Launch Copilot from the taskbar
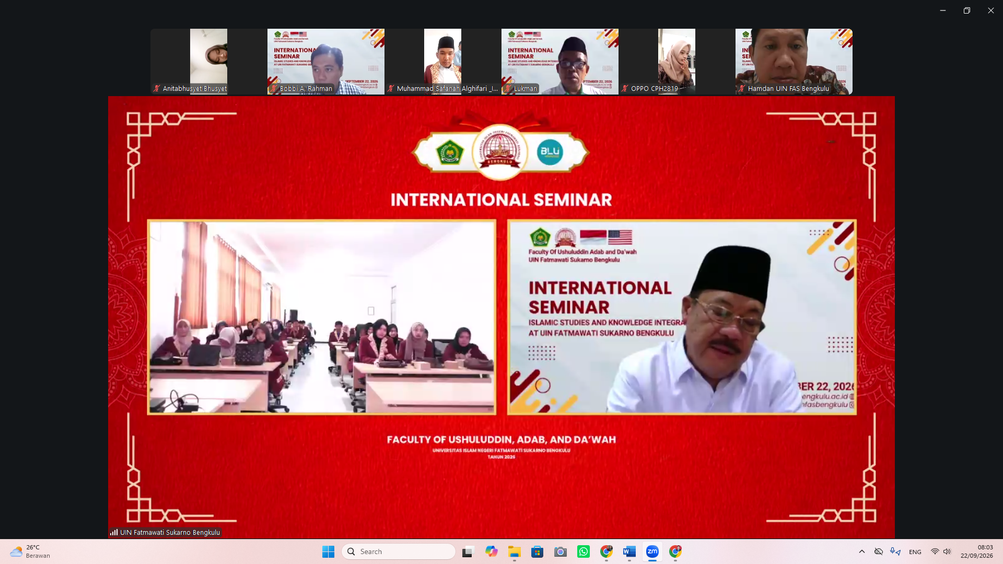The image size is (1003, 564). pos(491,551)
